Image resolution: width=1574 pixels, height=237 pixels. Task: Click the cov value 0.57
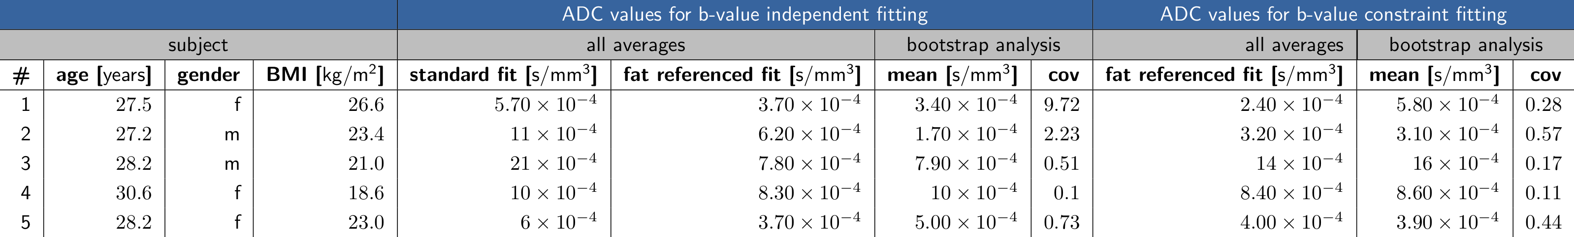pos(1543,134)
